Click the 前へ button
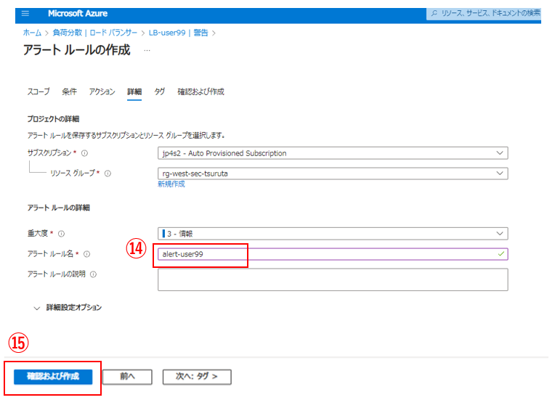Image resolution: width=555 pixels, height=408 pixels. (127, 377)
